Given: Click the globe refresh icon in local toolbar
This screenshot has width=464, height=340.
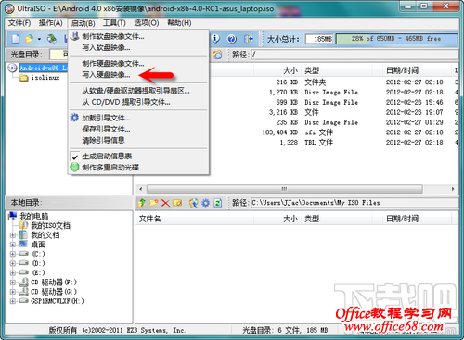Looking at the screenshot, I should click(x=194, y=203).
